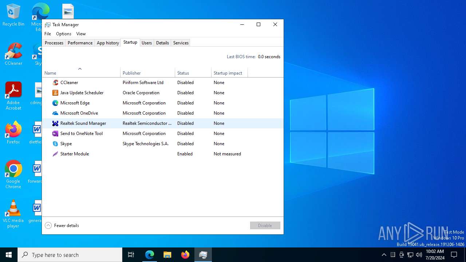The height and width of the screenshot is (262, 466).
Task: Switch to the Users tab
Action: [147, 43]
